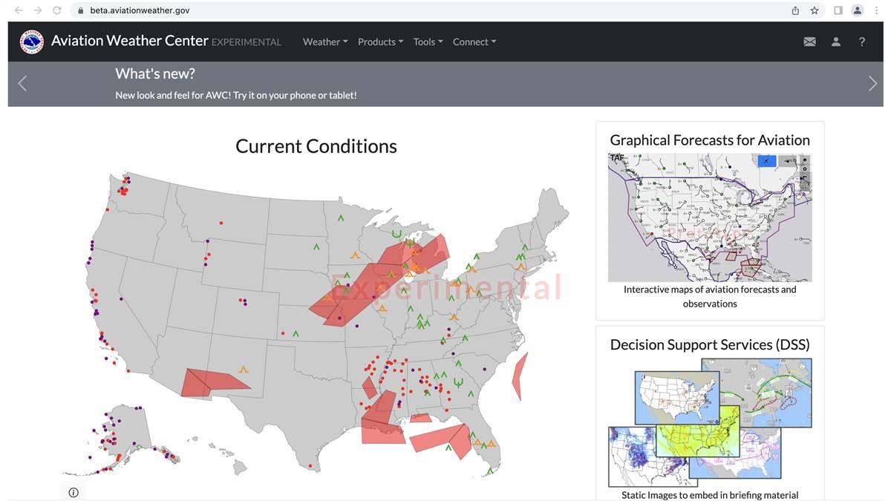This screenshot has height=501, width=891.
Task: Click the Aviation Weather Center site title
Action: pyautogui.click(x=130, y=41)
